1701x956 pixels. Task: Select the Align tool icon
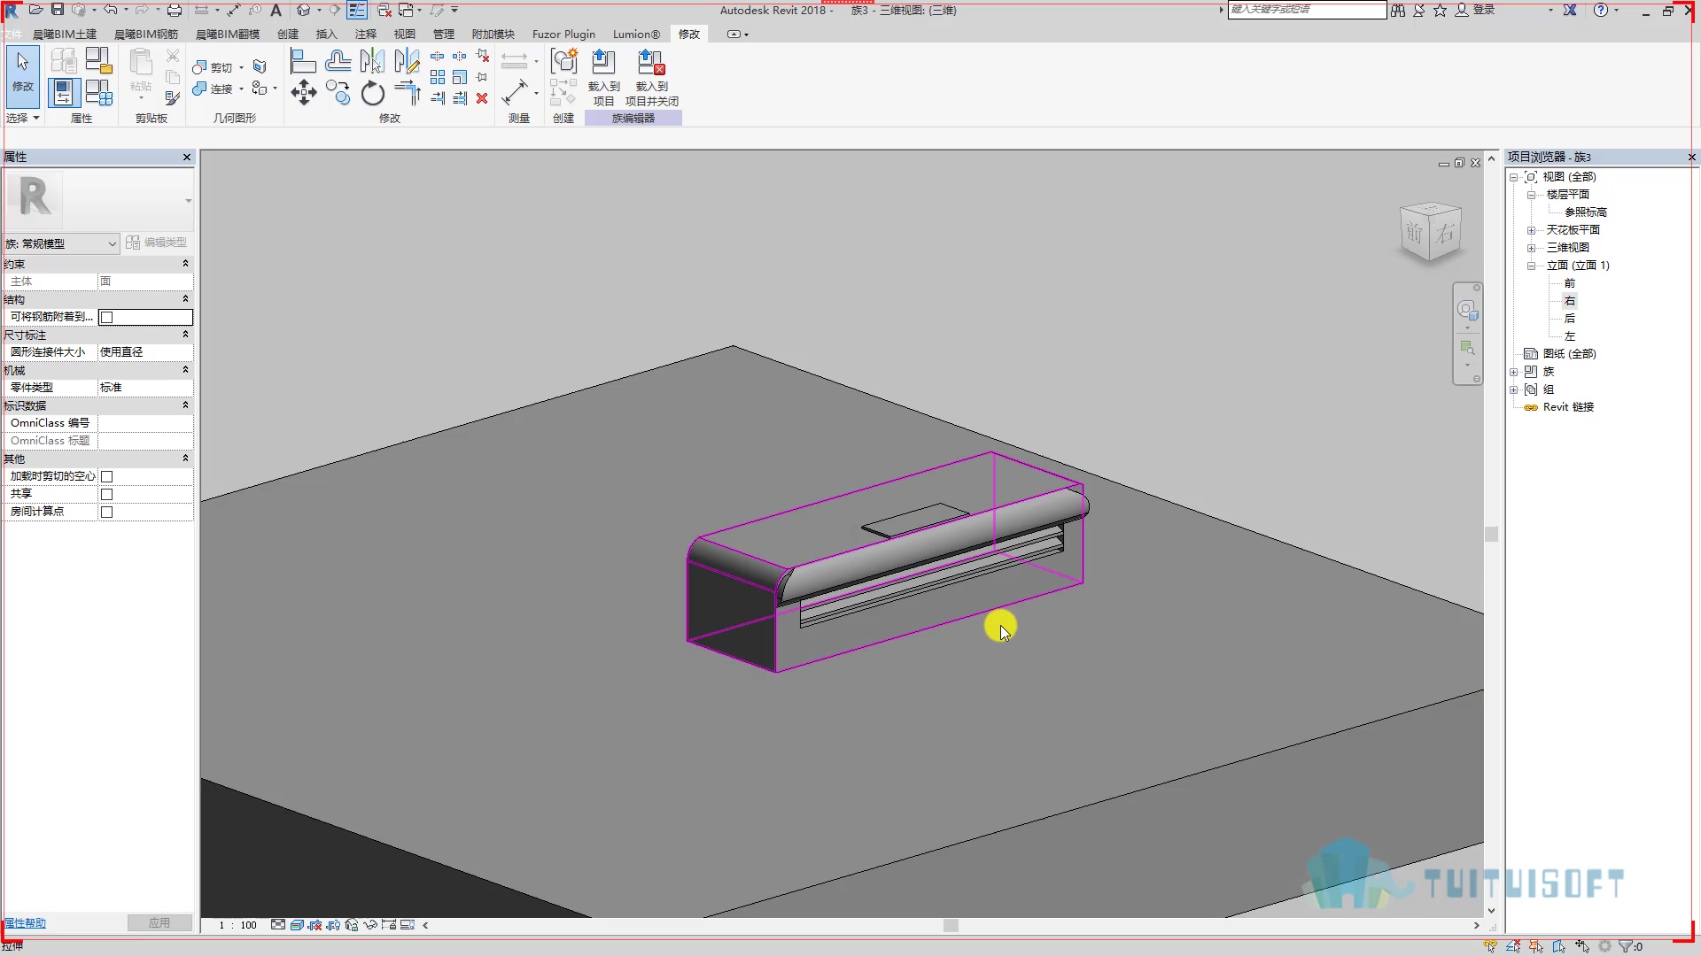pos(304,61)
